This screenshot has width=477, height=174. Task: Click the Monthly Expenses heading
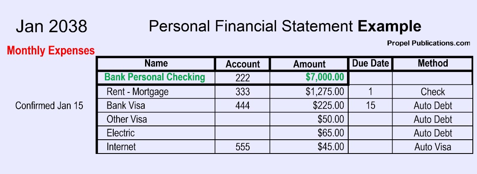click(x=51, y=51)
